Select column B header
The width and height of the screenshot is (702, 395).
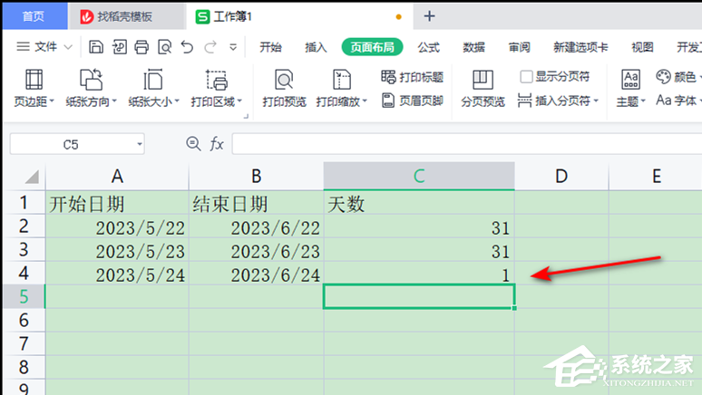coord(256,177)
